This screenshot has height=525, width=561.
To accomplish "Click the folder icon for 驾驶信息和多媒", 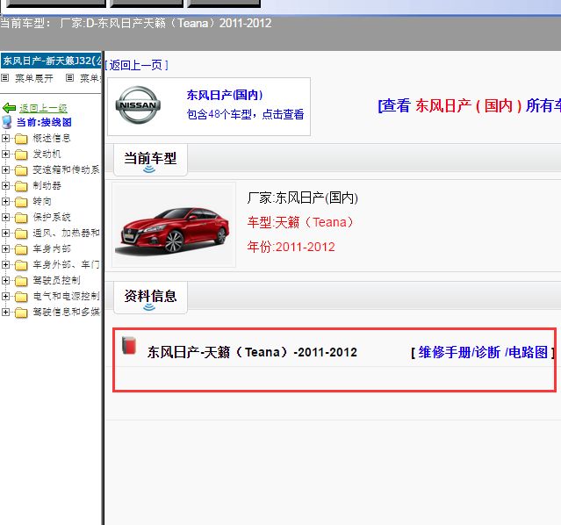I will tap(21, 312).
